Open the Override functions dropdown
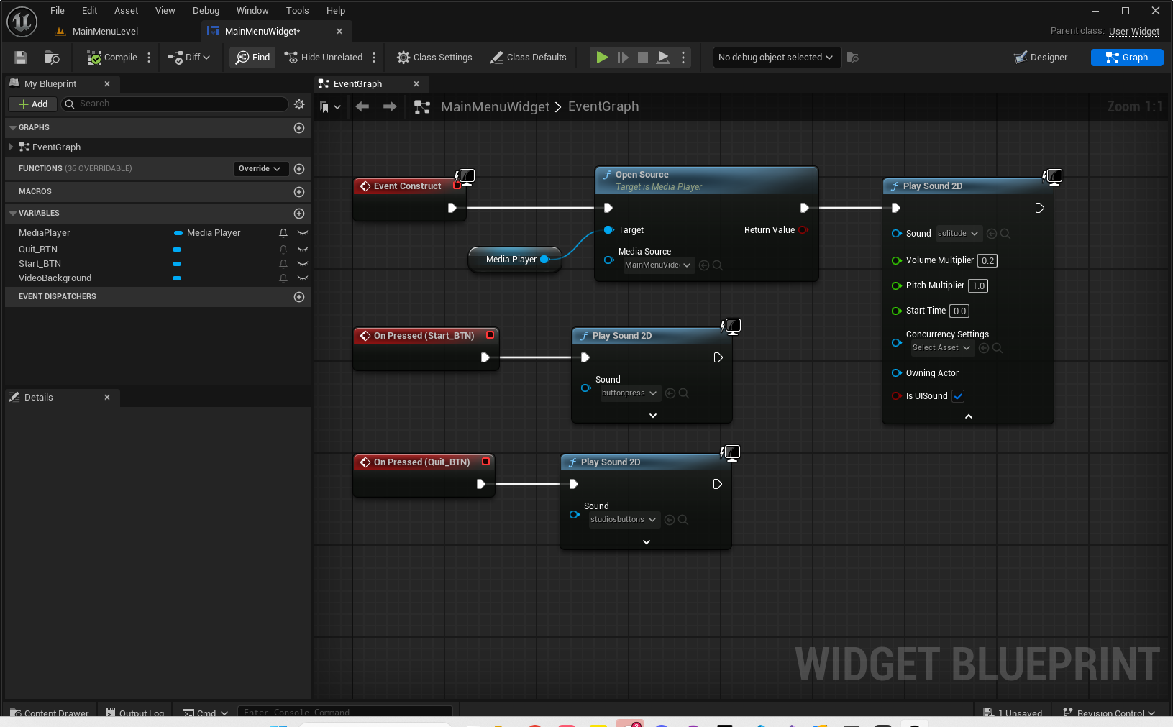This screenshot has height=727, width=1173. [260, 169]
